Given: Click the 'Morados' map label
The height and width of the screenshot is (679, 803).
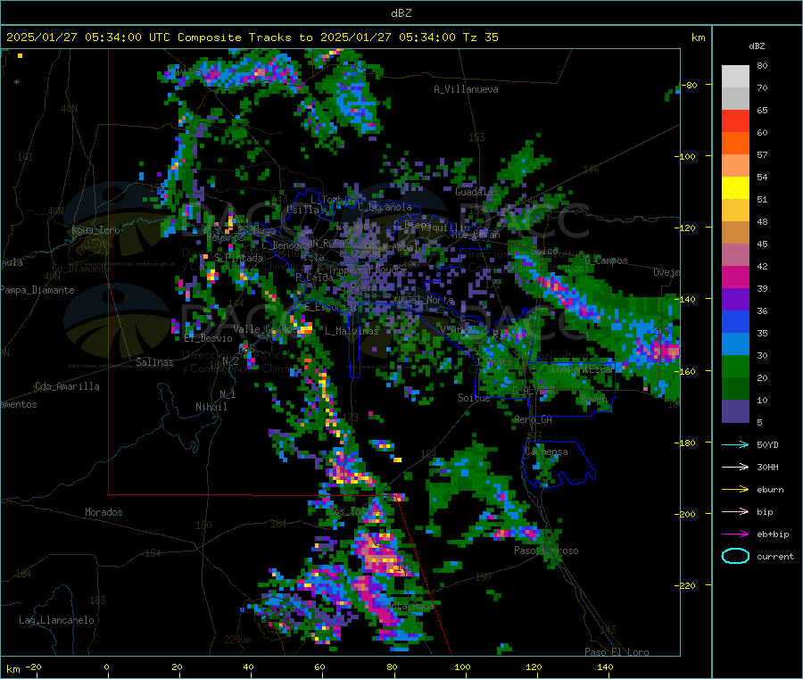Looking at the screenshot, I should (103, 512).
